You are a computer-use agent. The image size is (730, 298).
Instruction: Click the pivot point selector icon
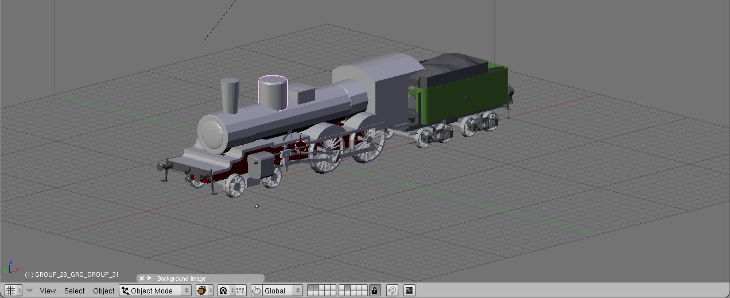(224, 291)
